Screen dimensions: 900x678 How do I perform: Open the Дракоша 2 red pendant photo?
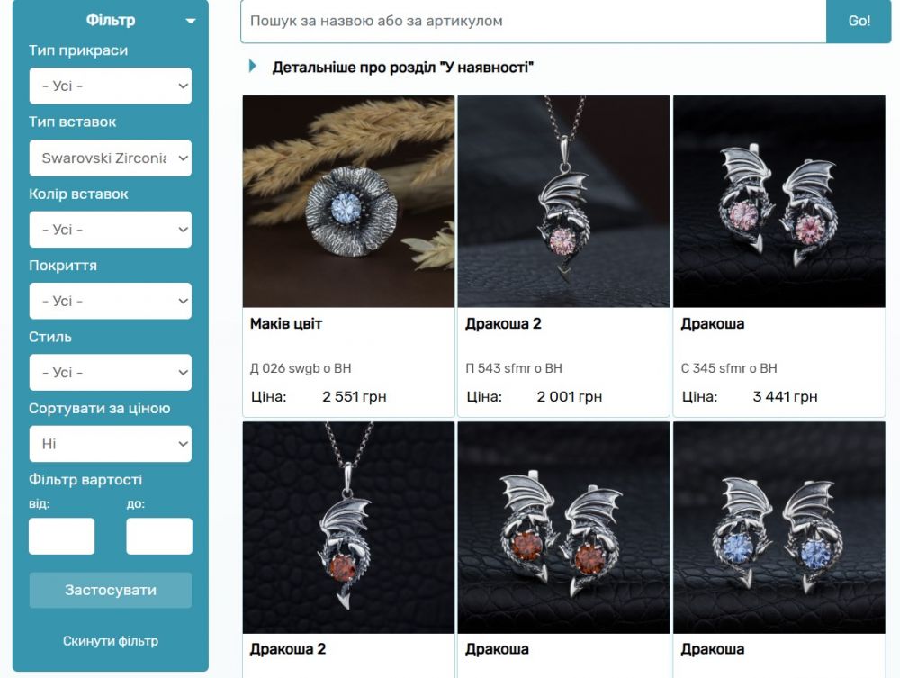(x=348, y=528)
